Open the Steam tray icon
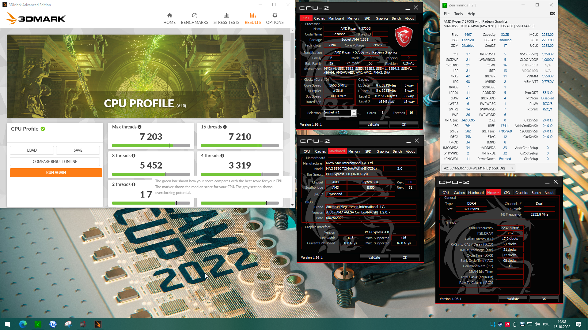This screenshot has height=330, width=588. pyautogui.click(x=500, y=324)
